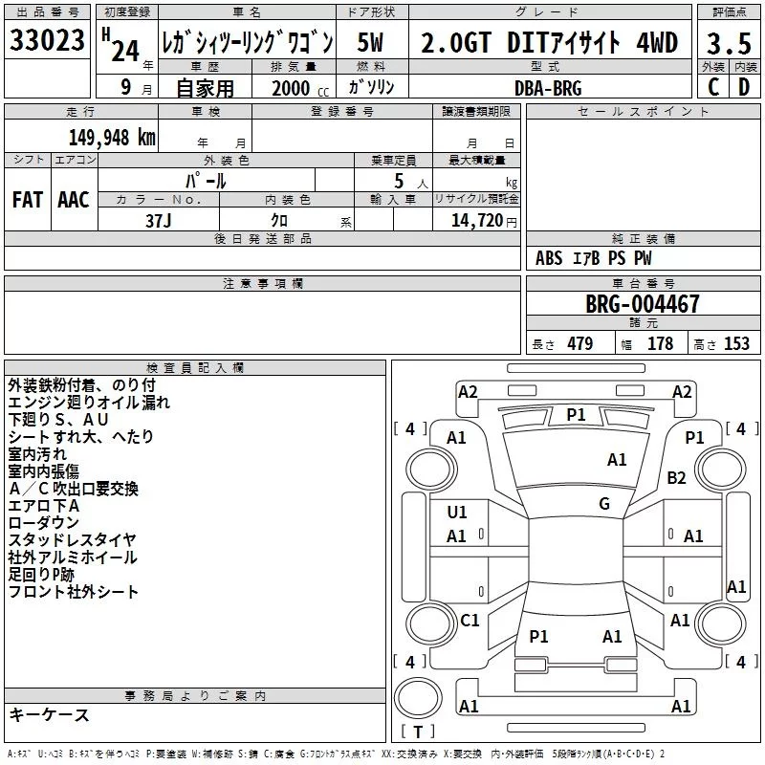Screen dimensions: 765x765
Task: Select the 譲渡書類期限 header
Action: tap(476, 111)
